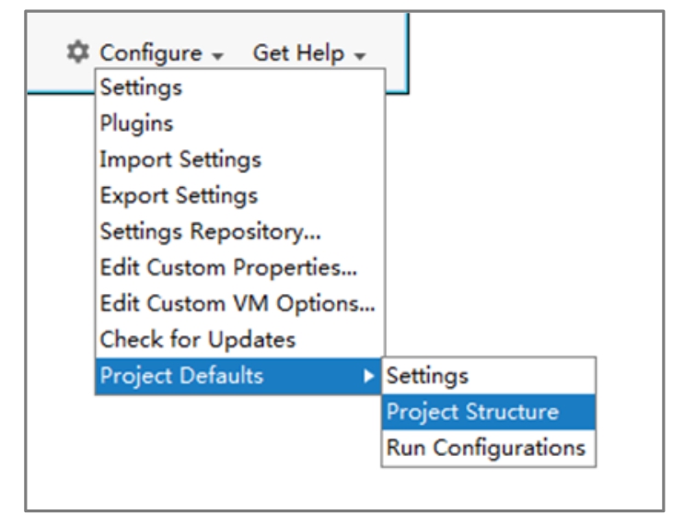The height and width of the screenshot is (527, 684).
Task: Click the highlighted Project Defaults item
Action: click(x=181, y=376)
